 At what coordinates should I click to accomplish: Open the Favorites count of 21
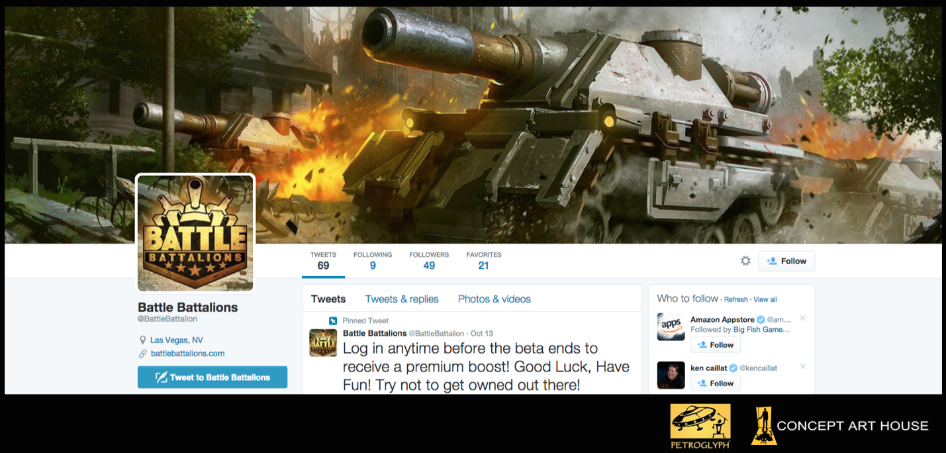pos(484,261)
